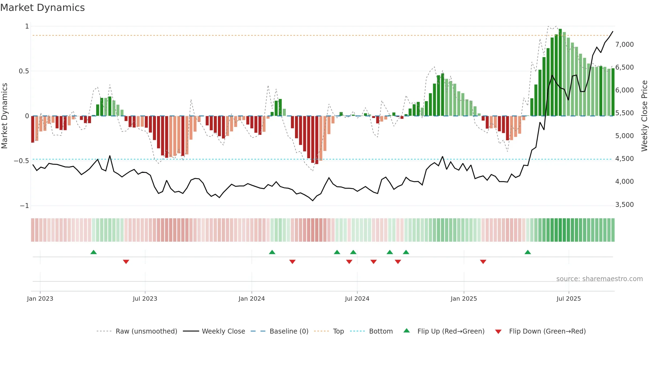Click the Jan 2024 axis label
Image resolution: width=652 pixels, height=367 pixels.
coord(252,298)
